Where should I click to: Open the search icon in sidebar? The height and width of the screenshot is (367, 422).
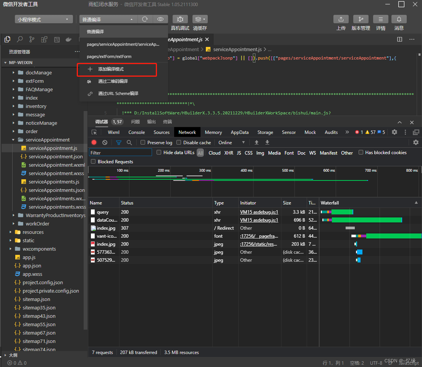point(19,40)
